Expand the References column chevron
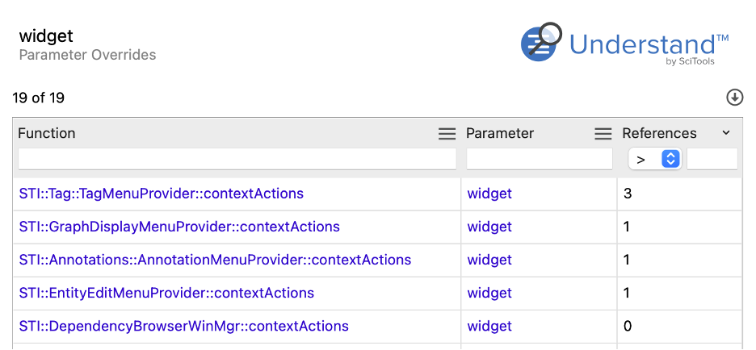Viewport: 756px width, 350px height. [726, 133]
